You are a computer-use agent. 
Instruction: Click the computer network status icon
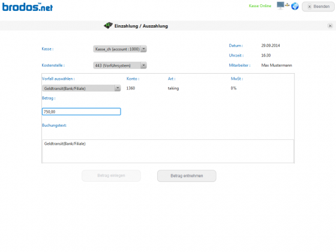283,5
